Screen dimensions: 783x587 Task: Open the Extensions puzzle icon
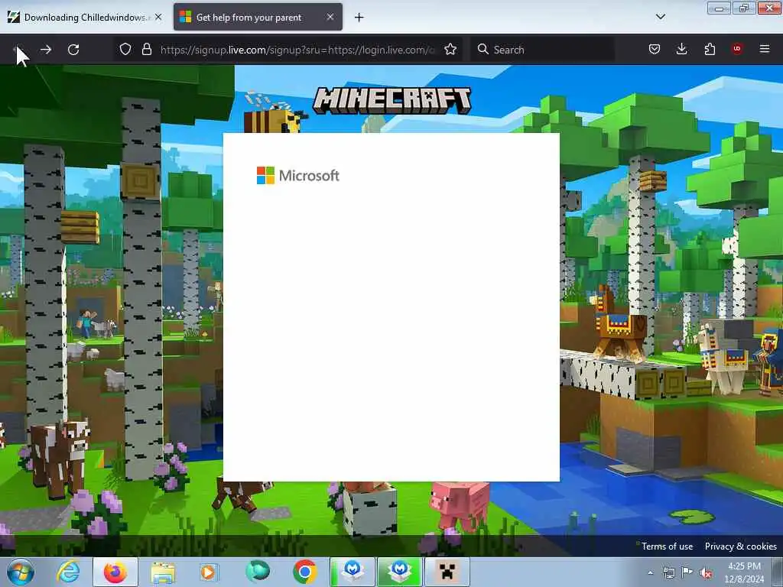pyautogui.click(x=710, y=49)
